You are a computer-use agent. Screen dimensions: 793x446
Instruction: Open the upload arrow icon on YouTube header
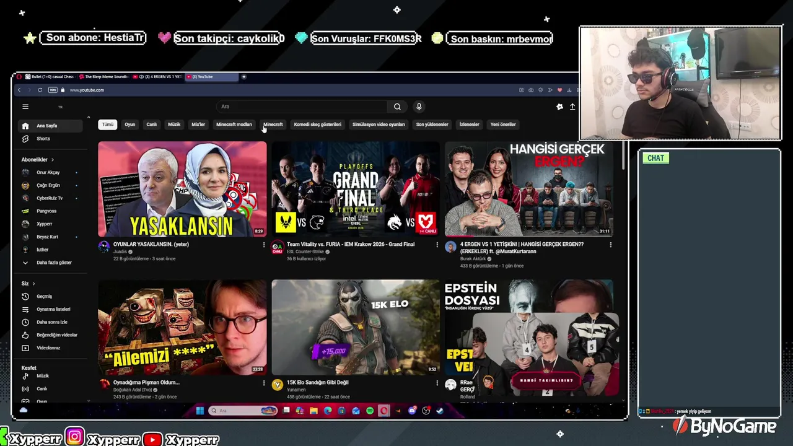click(x=572, y=107)
